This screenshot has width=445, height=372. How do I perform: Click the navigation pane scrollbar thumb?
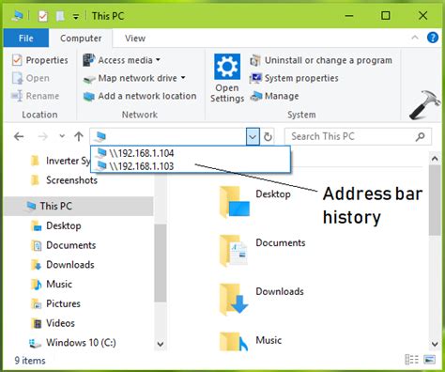(x=161, y=263)
